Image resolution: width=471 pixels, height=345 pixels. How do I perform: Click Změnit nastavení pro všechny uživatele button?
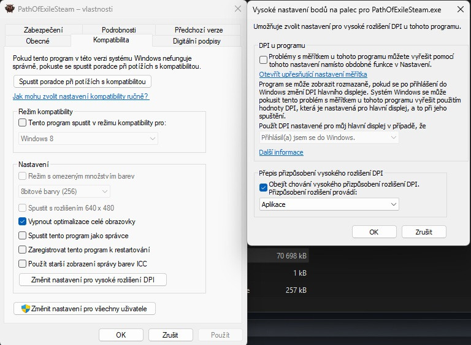point(85,309)
